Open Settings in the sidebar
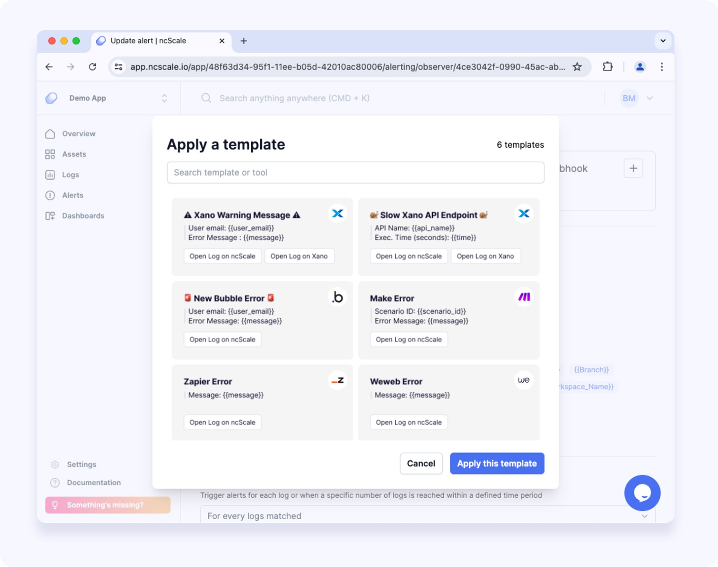This screenshot has height=567, width=718. (82, 464)
